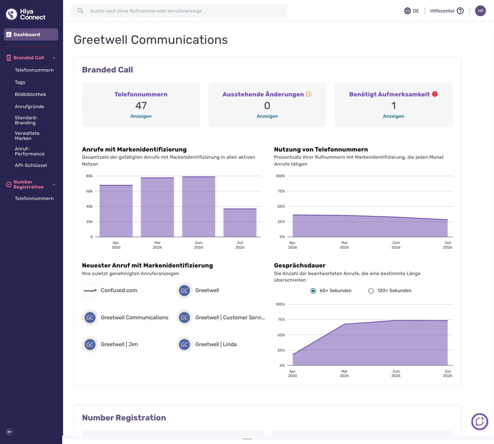Click the Hiya Connect logo

pos(26,14)
